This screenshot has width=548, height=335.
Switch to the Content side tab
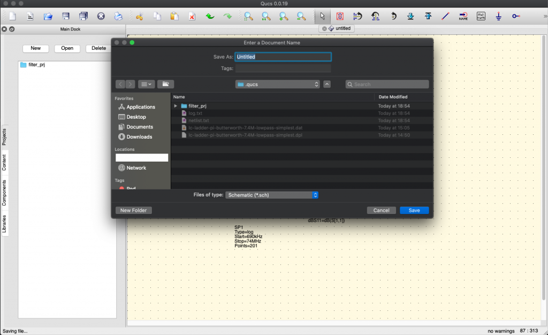pos(4,163)
